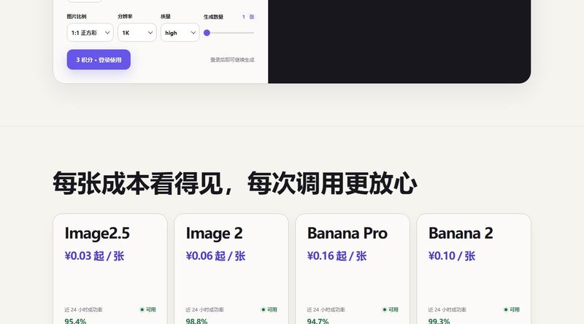The image size is (584, 324).
Task: Click the 登录后即可继续生成 hint text
Action: coord(232,60)
